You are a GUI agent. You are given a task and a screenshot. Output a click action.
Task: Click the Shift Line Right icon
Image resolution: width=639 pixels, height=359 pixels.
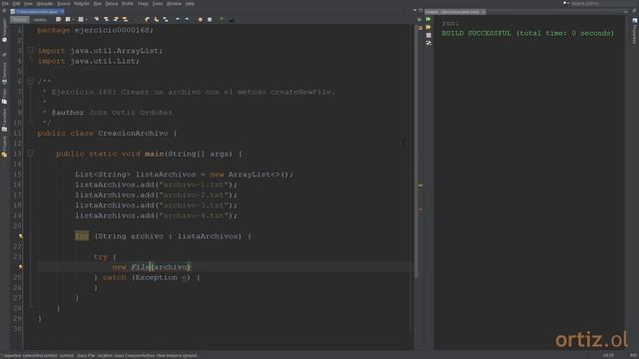coord(187,19)
